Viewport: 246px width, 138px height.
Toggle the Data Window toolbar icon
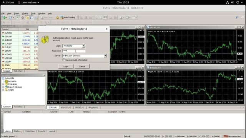pos(23,18)
